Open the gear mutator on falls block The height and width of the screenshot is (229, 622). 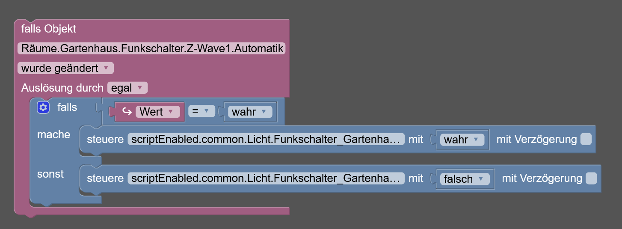[x=43, y=107]
